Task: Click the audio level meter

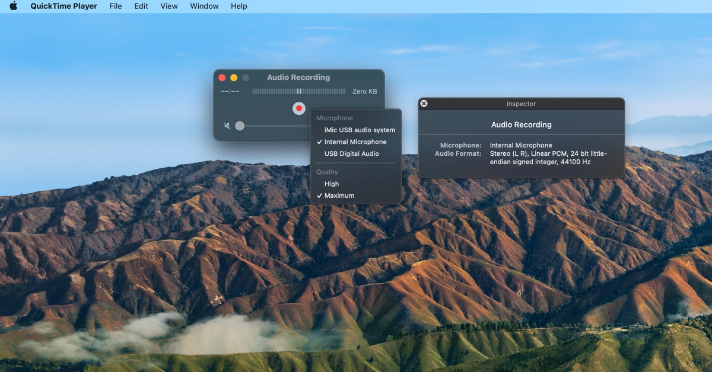Action: tap(299, 91)
